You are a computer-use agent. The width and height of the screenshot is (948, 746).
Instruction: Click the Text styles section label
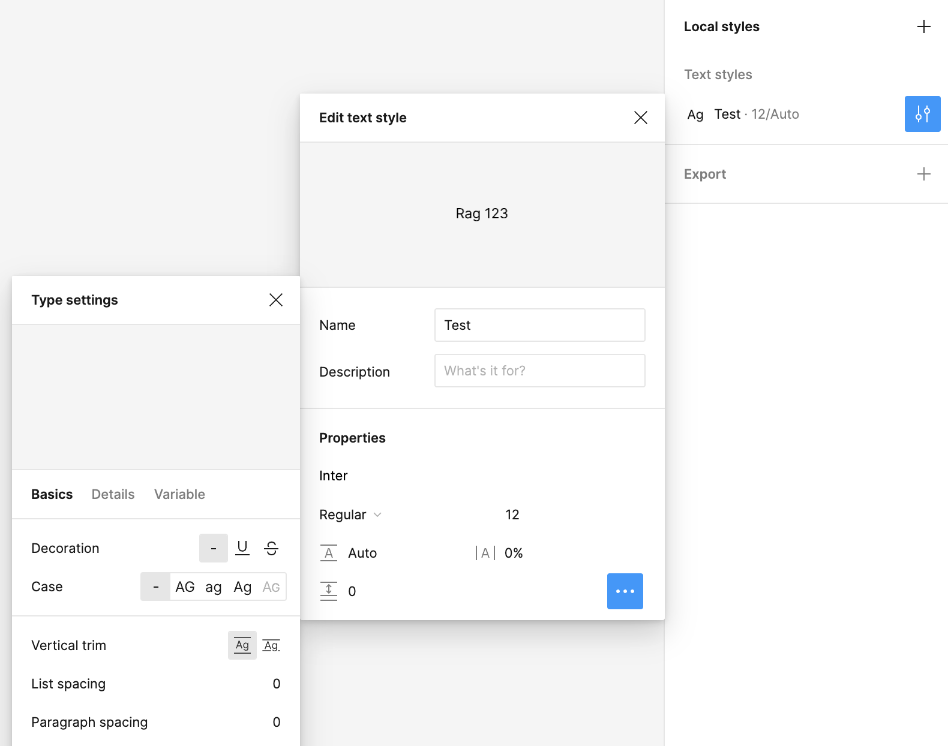718,74
